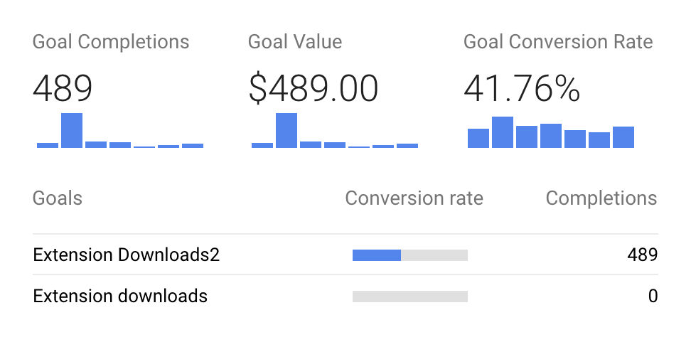Image resolution: width=691 pixels, height=347 pixels.
Task: Open the Extension Downloads2 goal row
Action: [x=345, y=255]
